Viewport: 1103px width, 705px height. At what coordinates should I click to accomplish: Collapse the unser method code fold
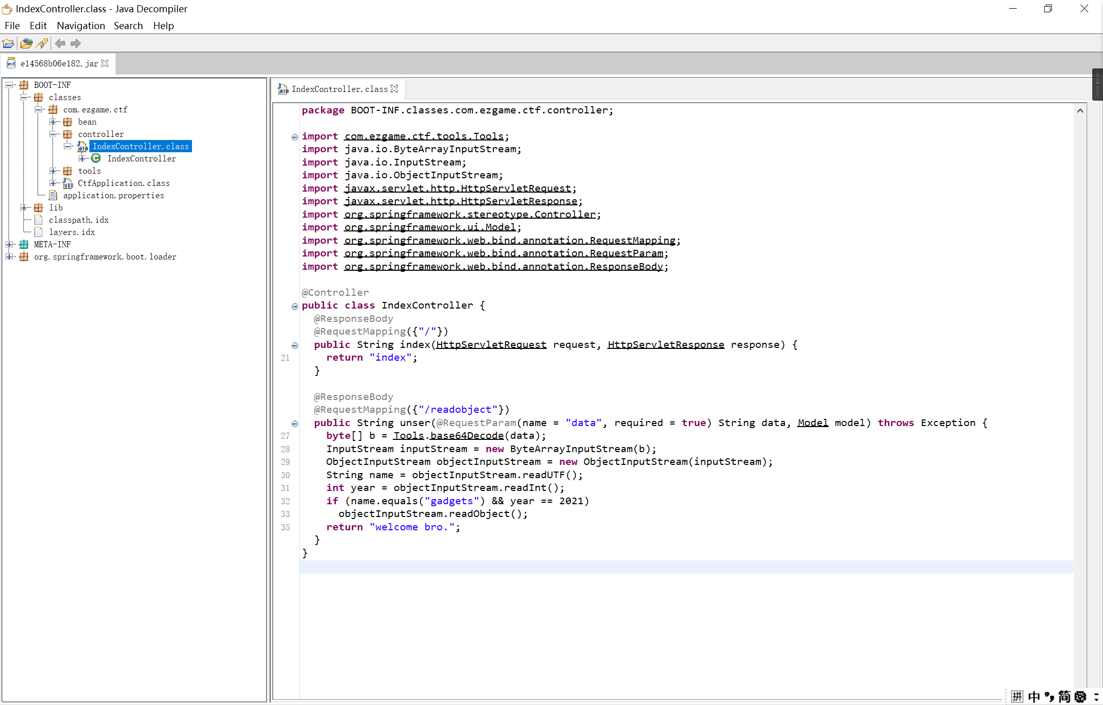point(295,424)
